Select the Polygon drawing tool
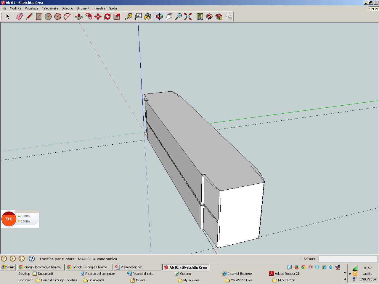Viewport: 379px width, 284px height. pyautogui.click(x=57, y=17)
